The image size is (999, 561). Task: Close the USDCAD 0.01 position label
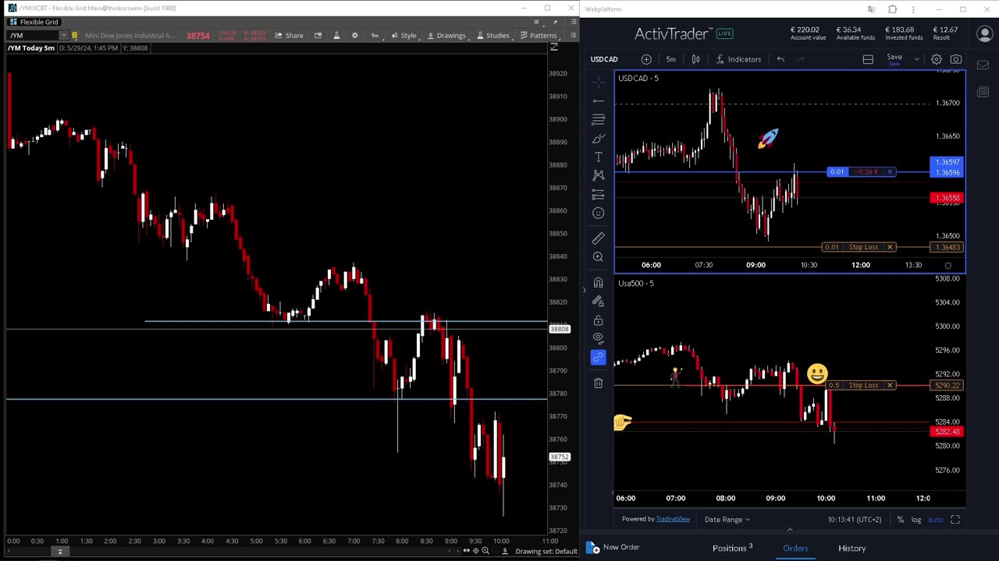click(890, 171)
